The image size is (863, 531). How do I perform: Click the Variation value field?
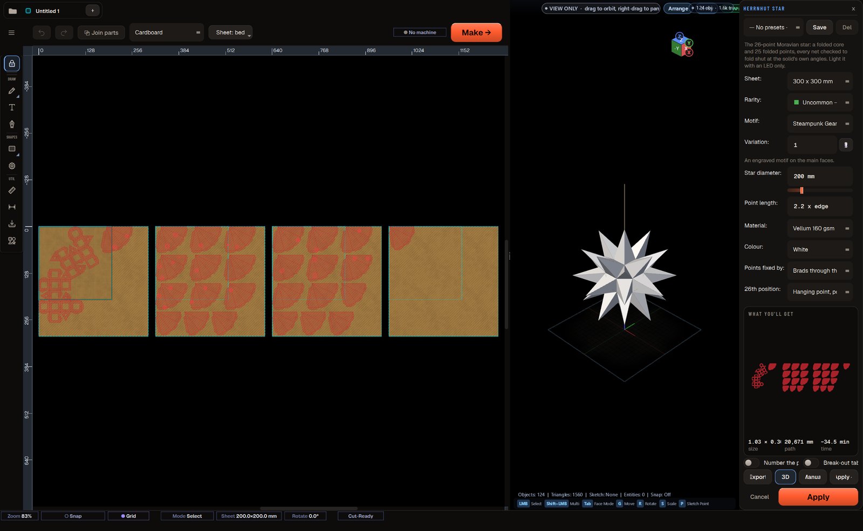(812, 145)
